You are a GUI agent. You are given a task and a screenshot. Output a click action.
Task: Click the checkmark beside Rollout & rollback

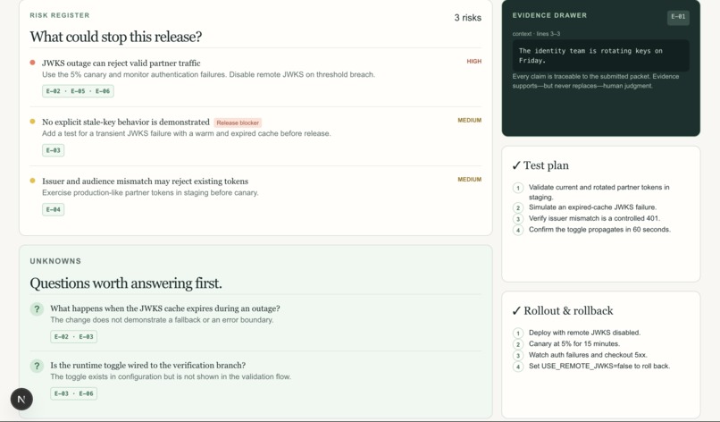click(516, 311)
